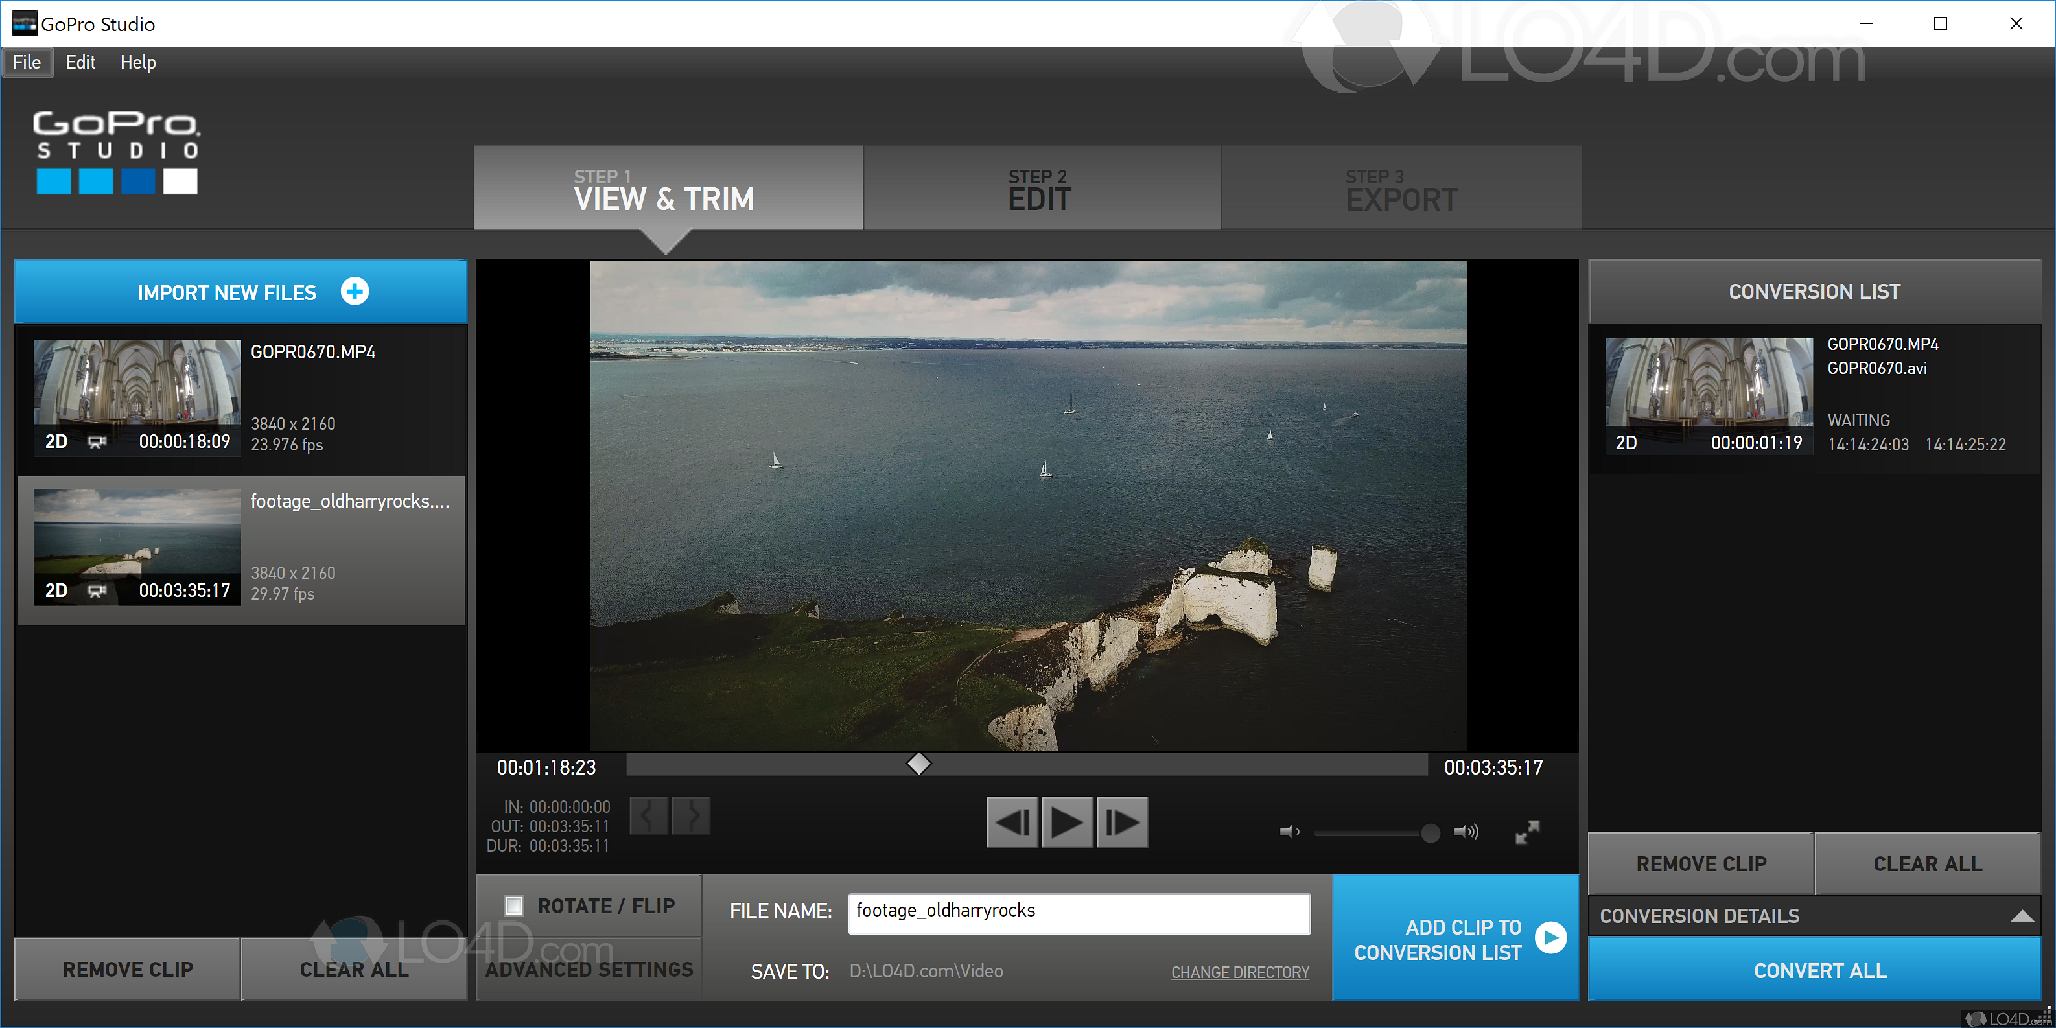
Task: Step back one frame
Action: (x=1012, y=822)
